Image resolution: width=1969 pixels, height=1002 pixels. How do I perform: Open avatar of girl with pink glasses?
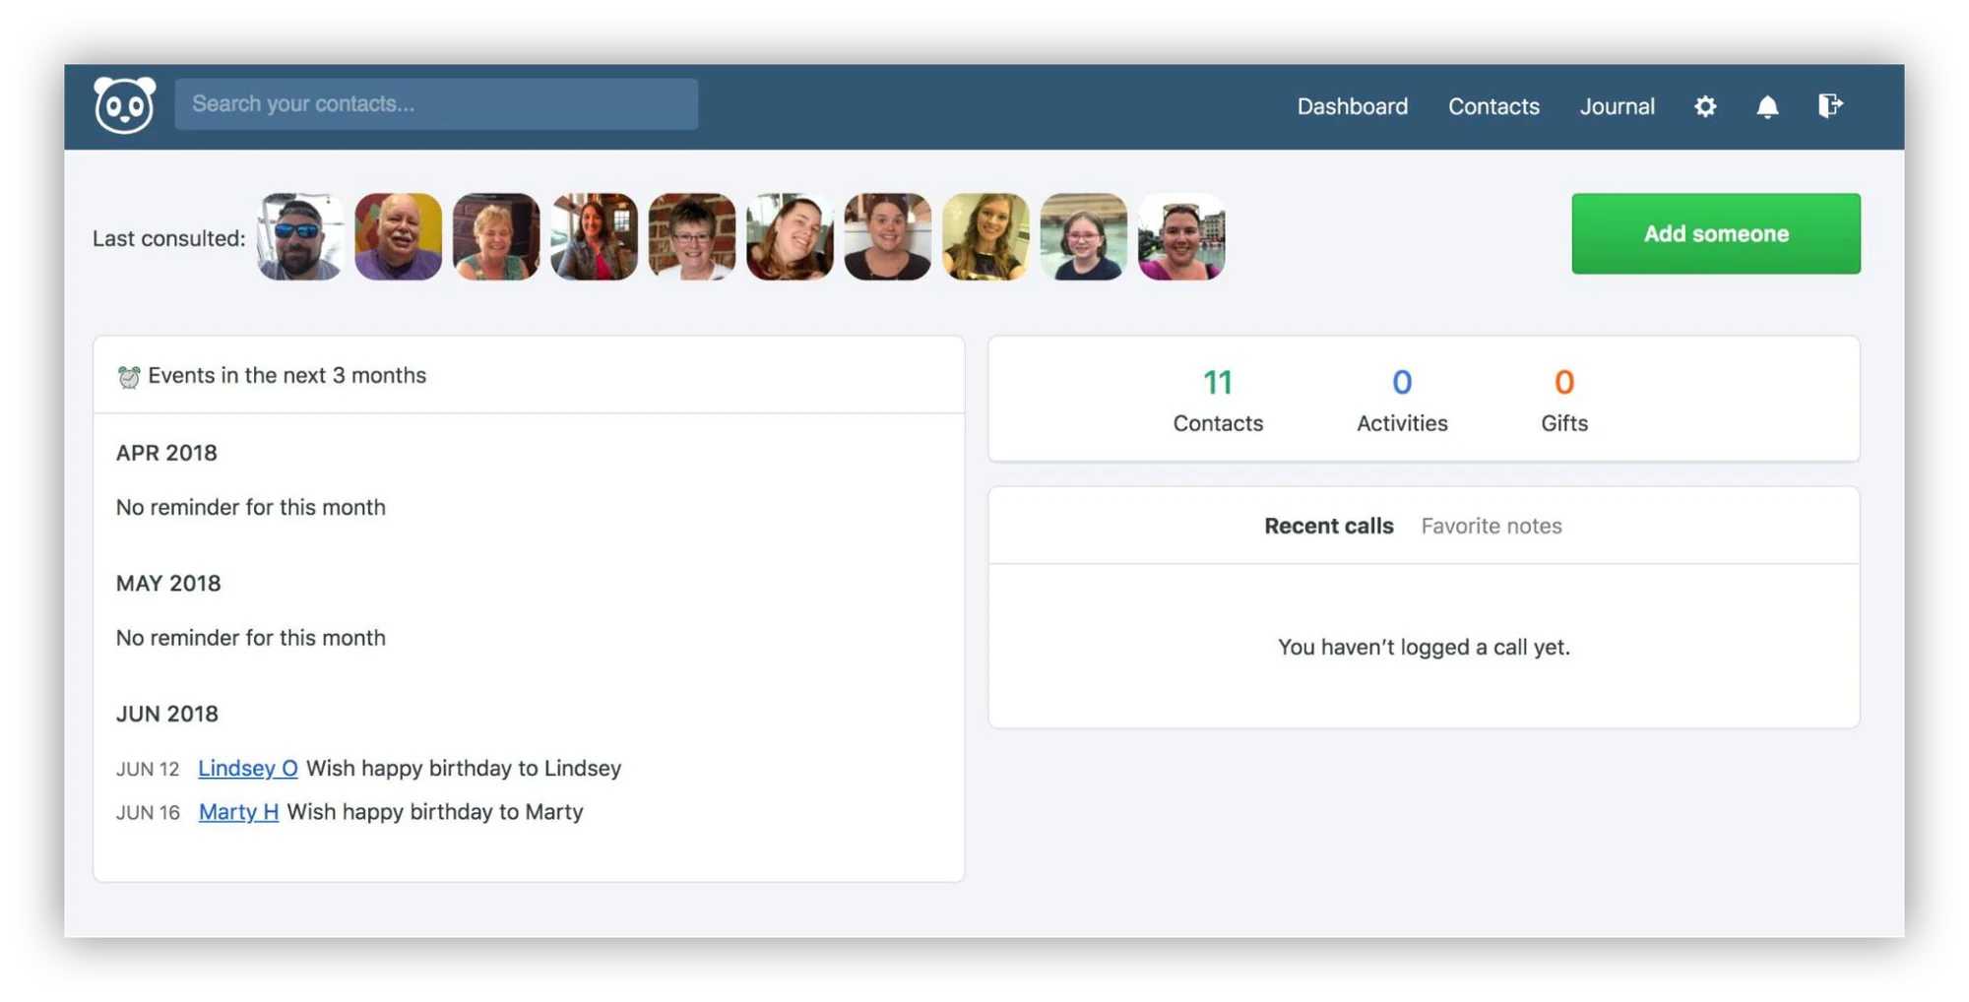[1084, 236]
